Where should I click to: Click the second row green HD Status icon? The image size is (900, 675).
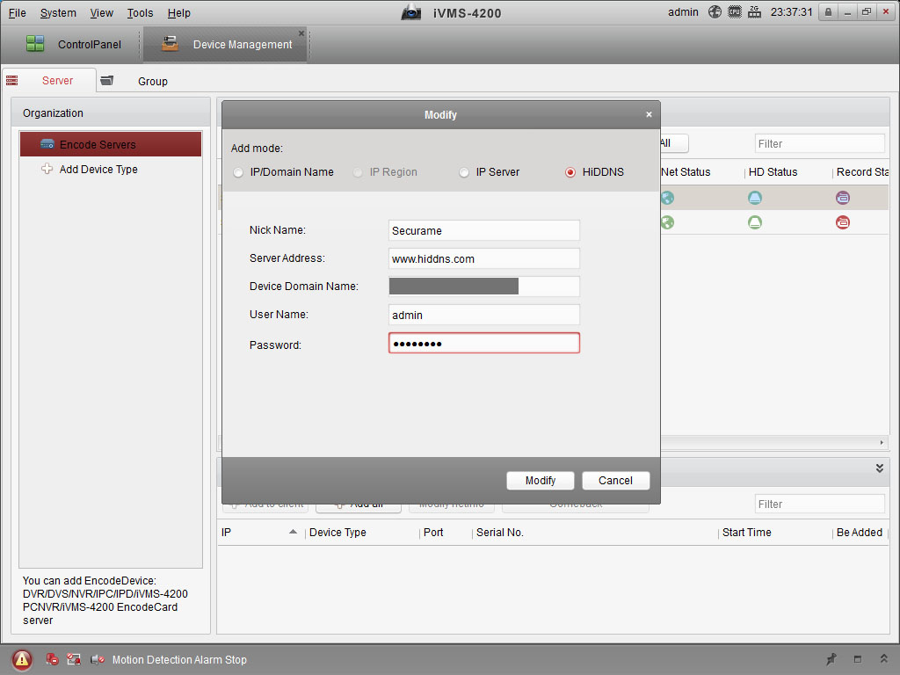[x=755, y=222]
